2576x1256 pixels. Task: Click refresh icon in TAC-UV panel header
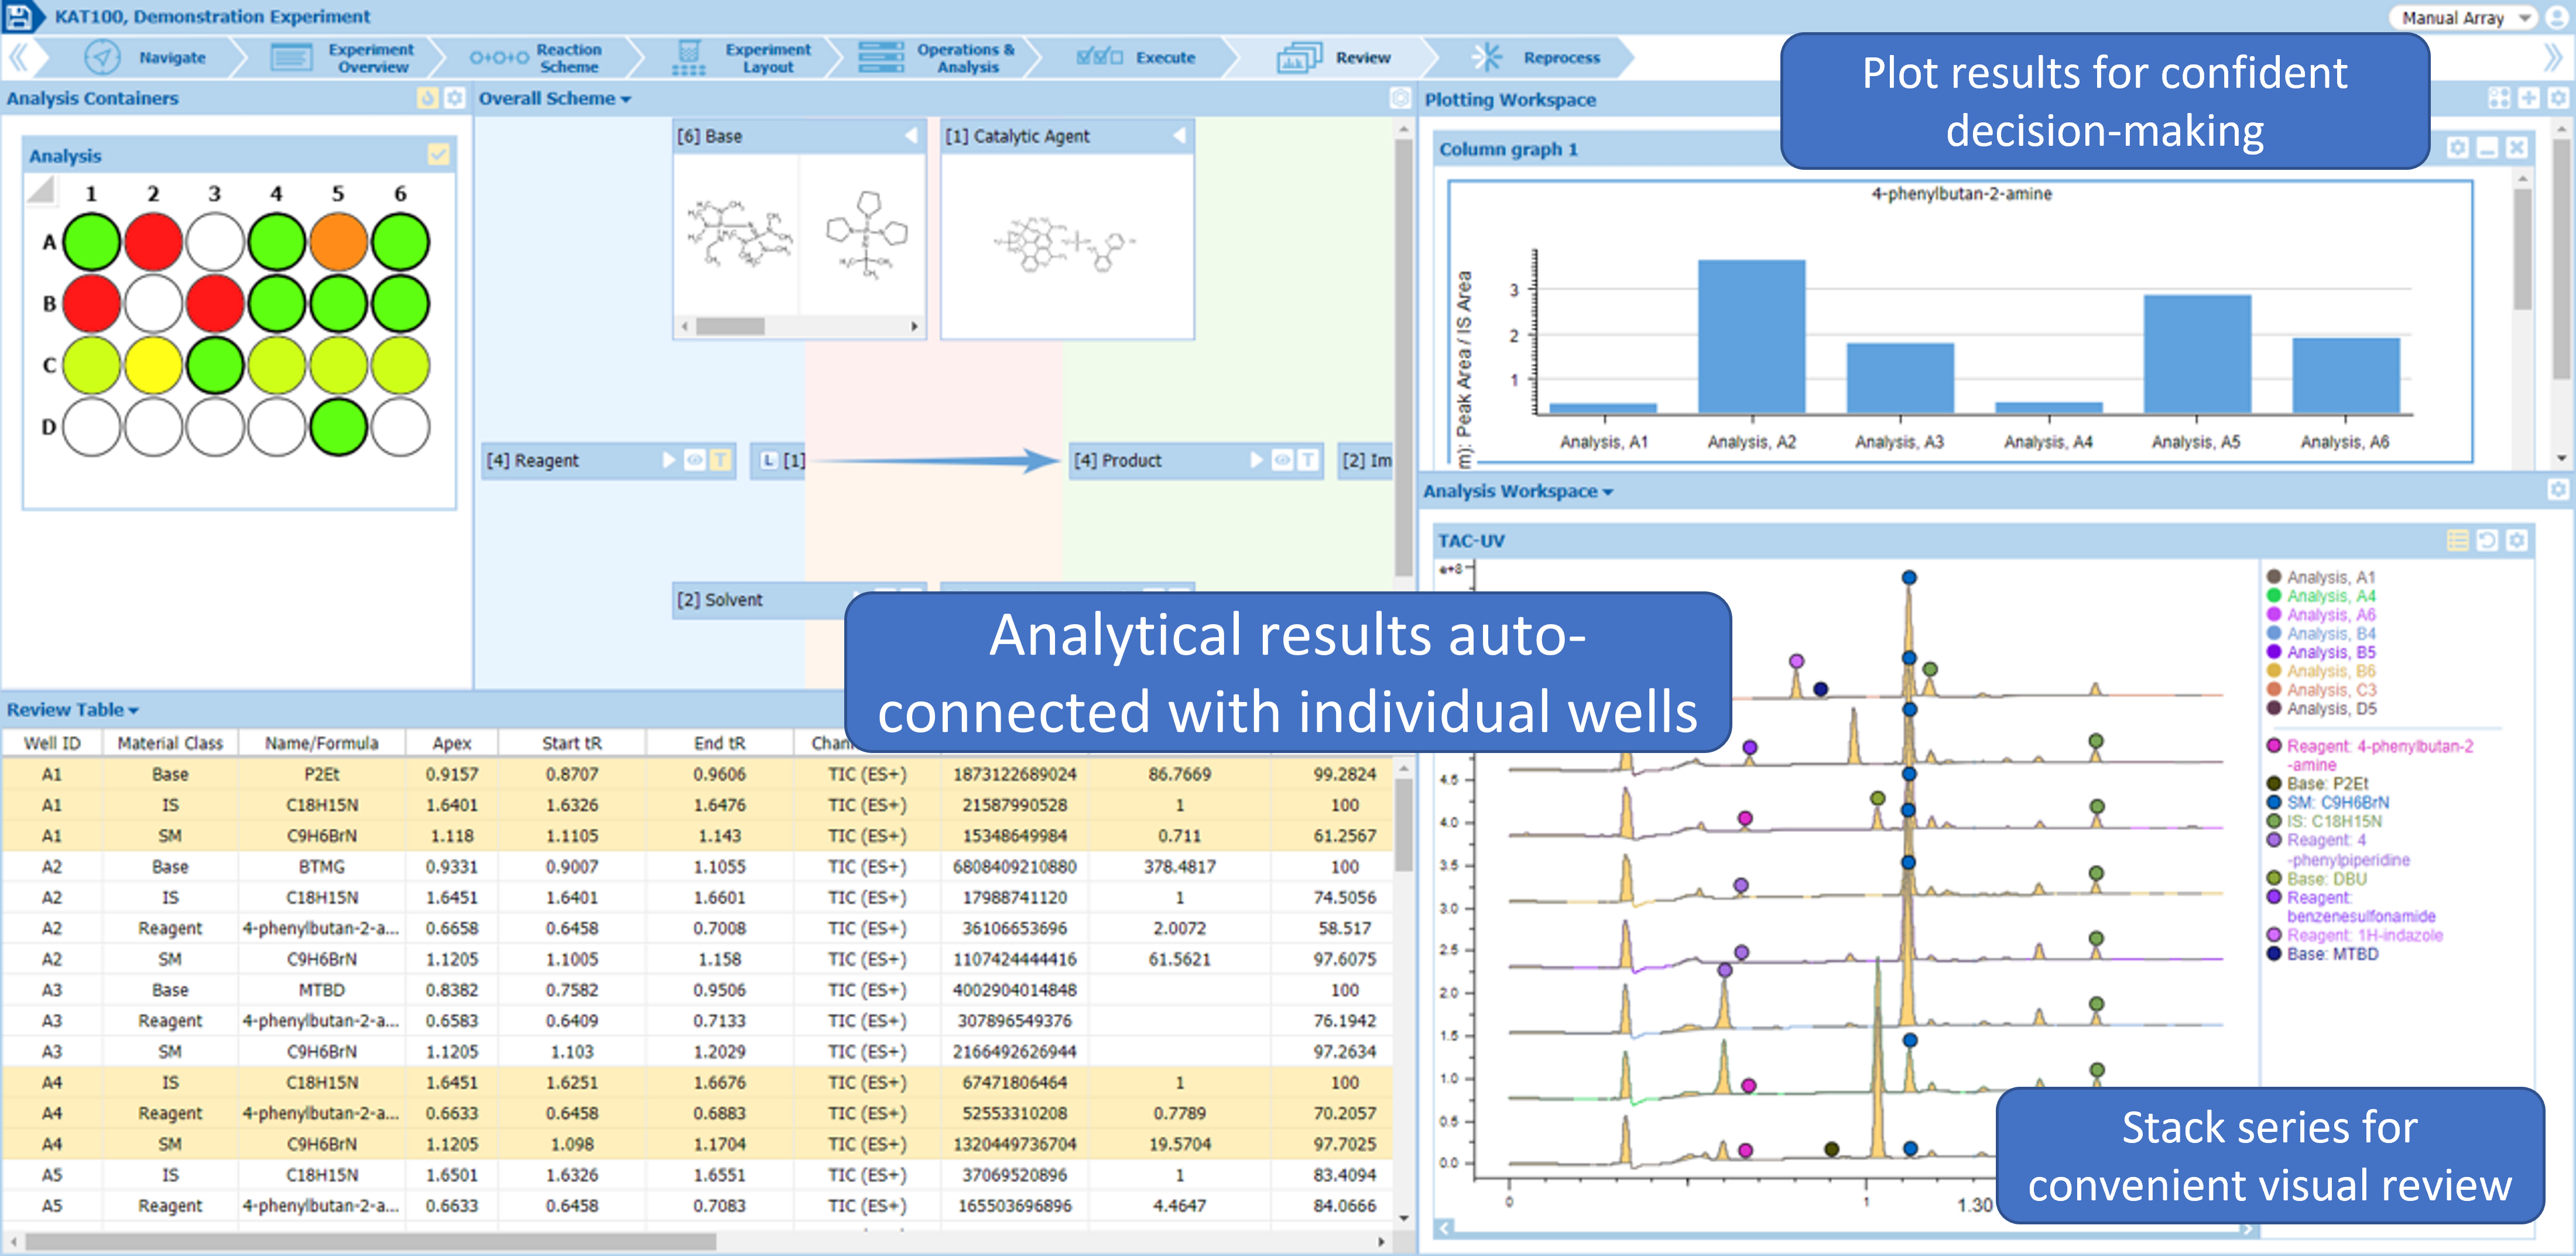2487,541
